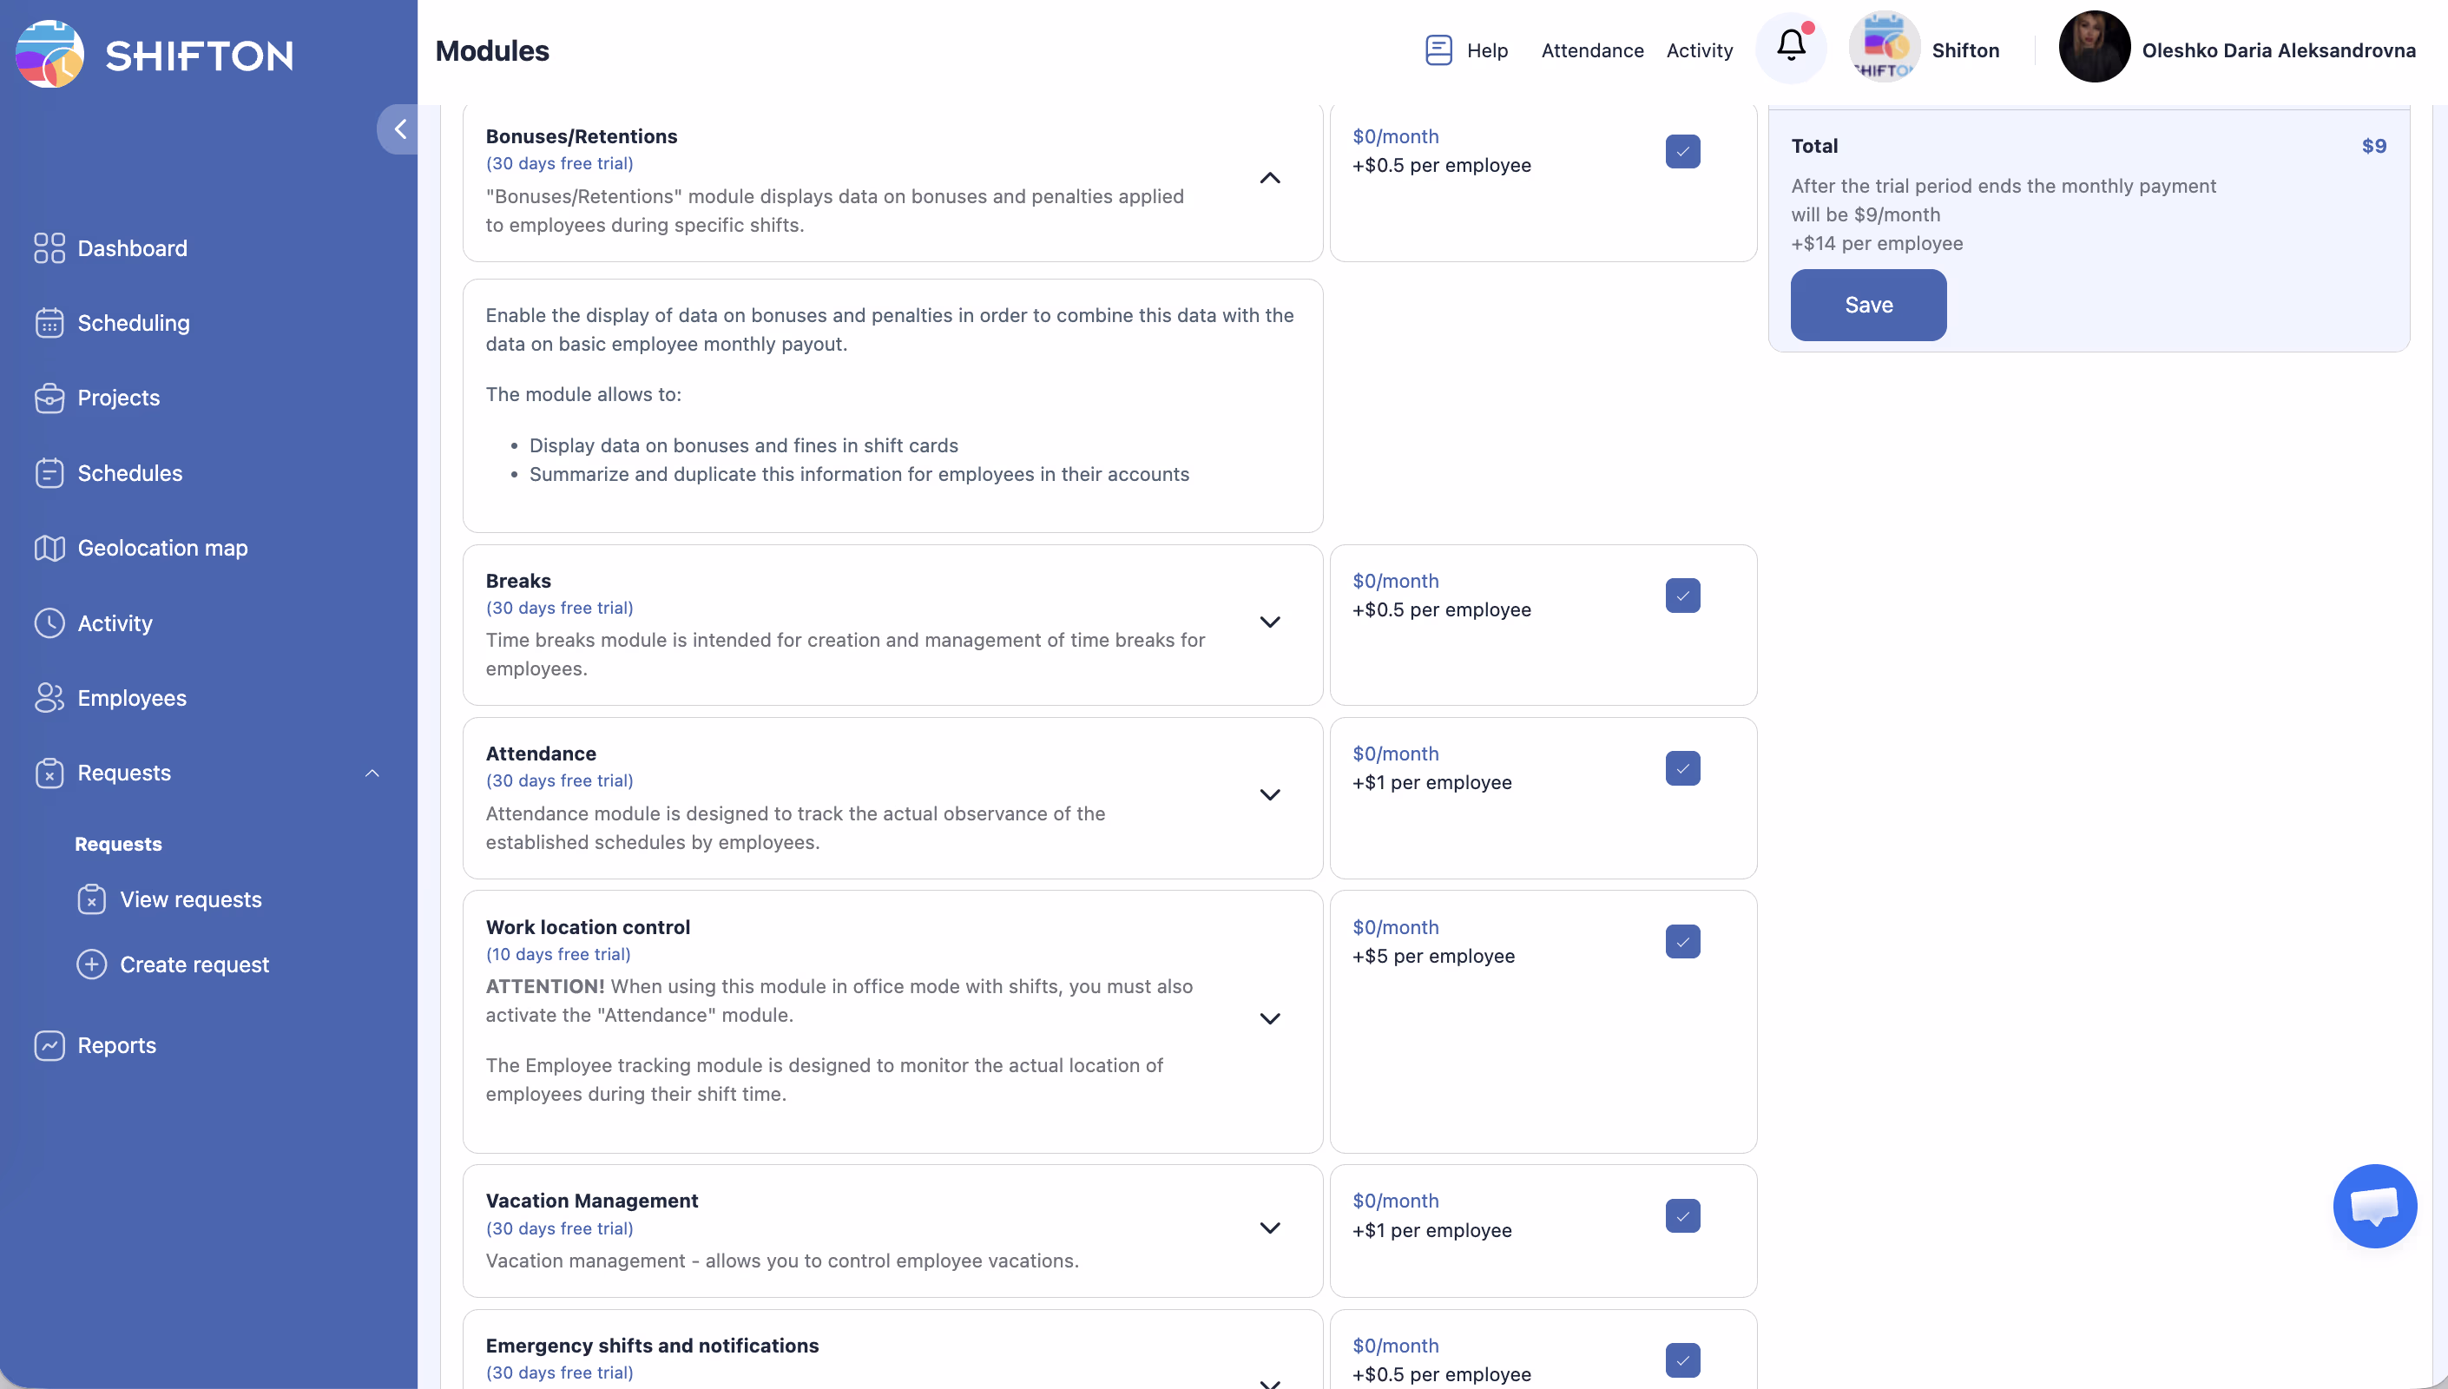Image resolution: width=2448 pixels, height=1389 pixels.
Task: Expand the Breaks module details
Action: point(1269,622)
